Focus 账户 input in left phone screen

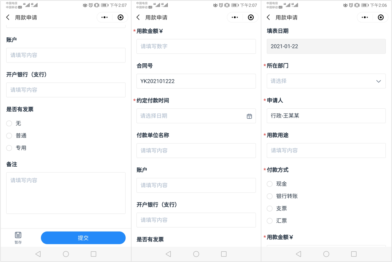tap(66, 55)
